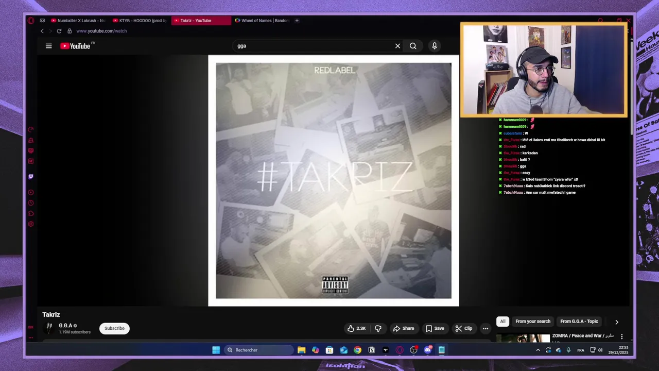Screen dimensions: 659x371
Task: Switch keyboard language FRA indicator
Action: click(x=581, y=350)
